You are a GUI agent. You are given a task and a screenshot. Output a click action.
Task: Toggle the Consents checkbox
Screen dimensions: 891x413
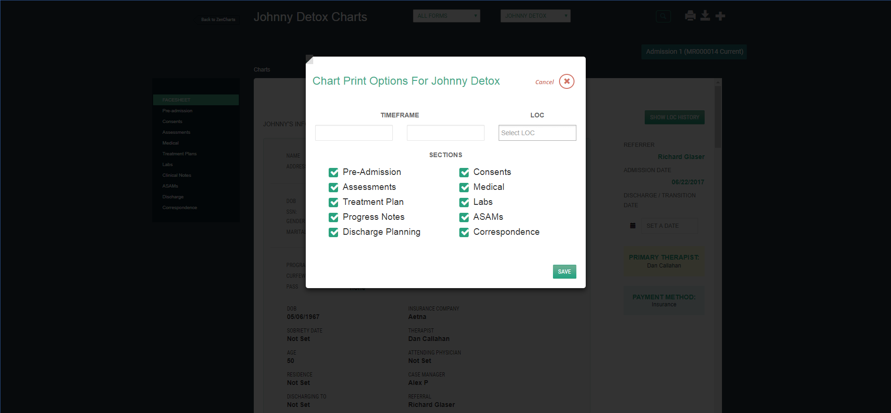tap(464, 173)
